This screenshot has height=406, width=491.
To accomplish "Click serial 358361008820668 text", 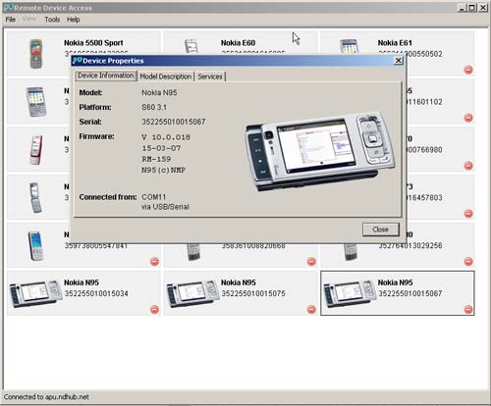I will click(x=253, y=245).
